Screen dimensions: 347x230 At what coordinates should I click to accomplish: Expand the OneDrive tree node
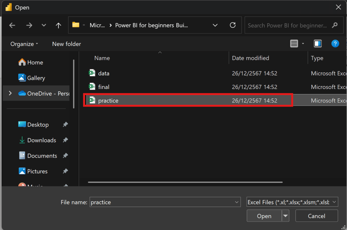[x=10, y=93]
